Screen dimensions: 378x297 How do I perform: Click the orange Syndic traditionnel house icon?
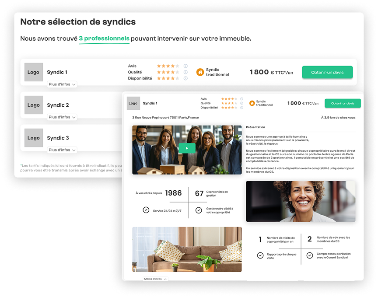199,72
